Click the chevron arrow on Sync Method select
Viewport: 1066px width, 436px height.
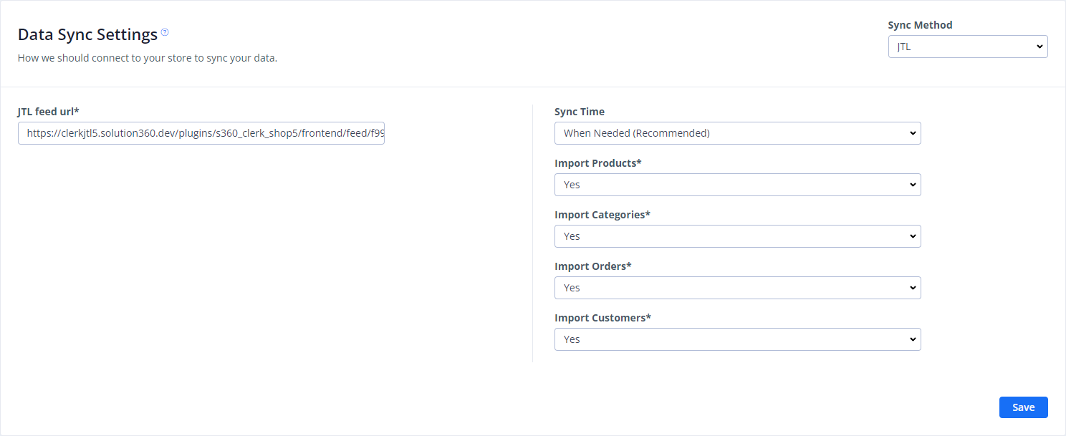[1039, 47]
